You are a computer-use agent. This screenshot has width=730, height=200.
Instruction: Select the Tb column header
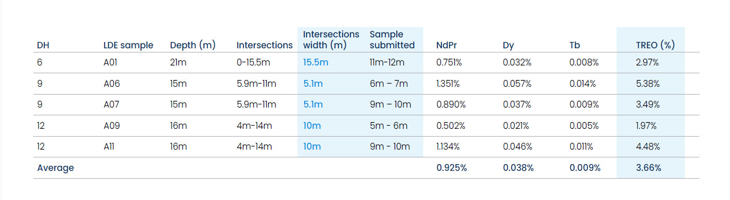click(575, 45)
